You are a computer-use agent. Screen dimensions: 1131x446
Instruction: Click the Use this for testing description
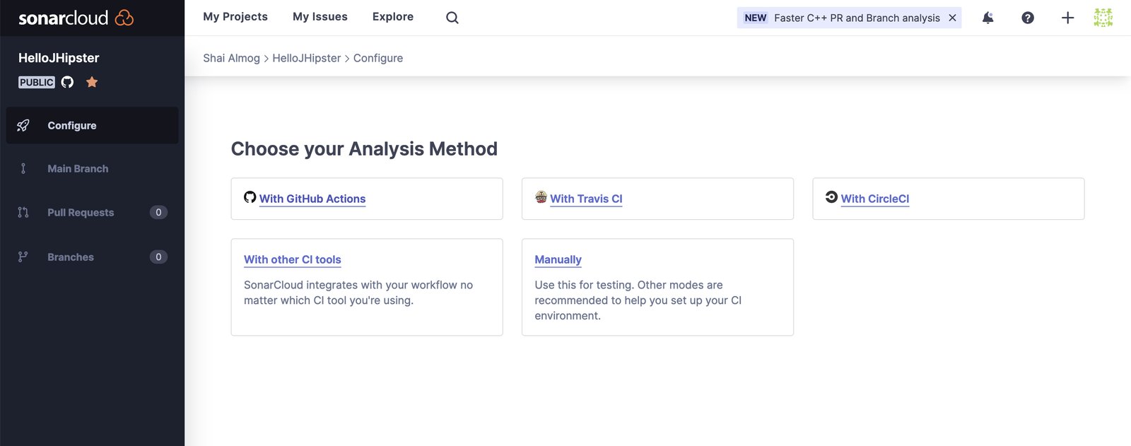[x=638, y=300]
